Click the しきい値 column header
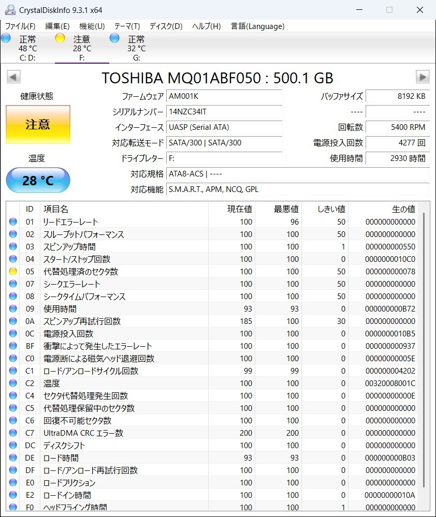The width and height of the screenshot is (436, 517). pos(331,209)
